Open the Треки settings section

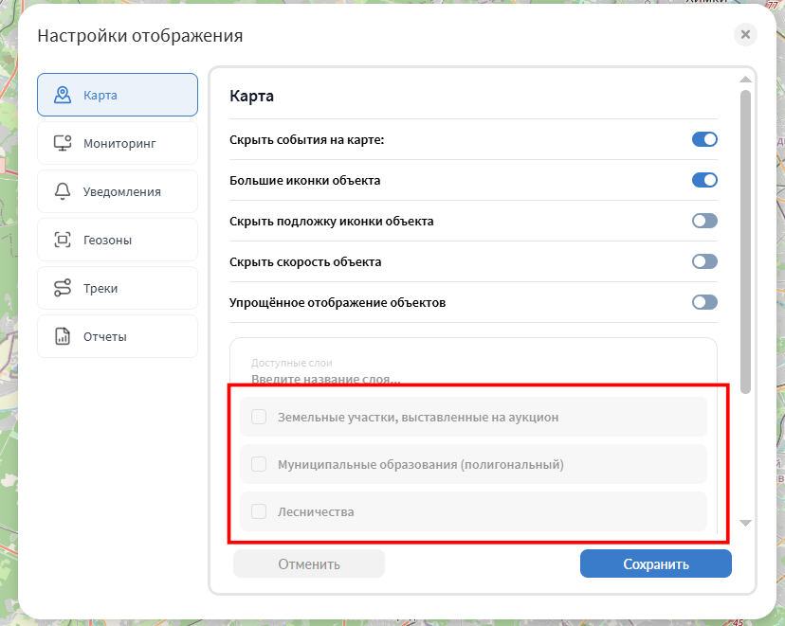point(118,288)
